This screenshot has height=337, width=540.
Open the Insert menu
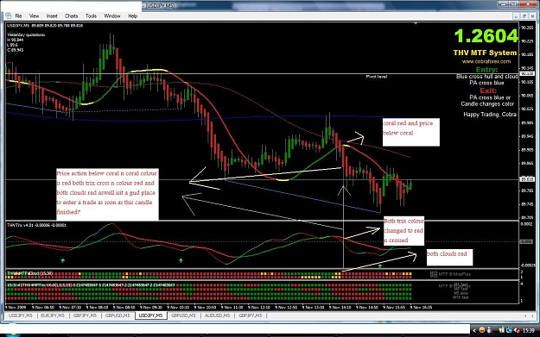tap(52, 16)
